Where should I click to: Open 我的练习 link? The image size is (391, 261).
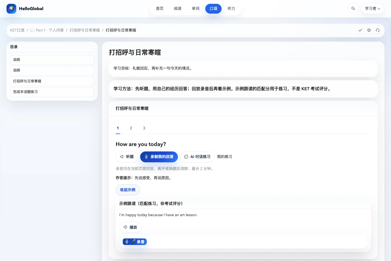tap(225, 157)
